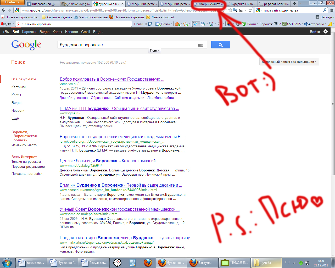Open the calculator in the taskbar
The width and height of the screenshot is (335, 268).
pyautogui.click(x=132, y=263)
